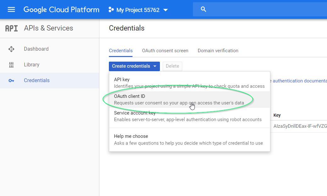Select Credentials in the sidebar

pyautogui.click(x=49, y=81)
